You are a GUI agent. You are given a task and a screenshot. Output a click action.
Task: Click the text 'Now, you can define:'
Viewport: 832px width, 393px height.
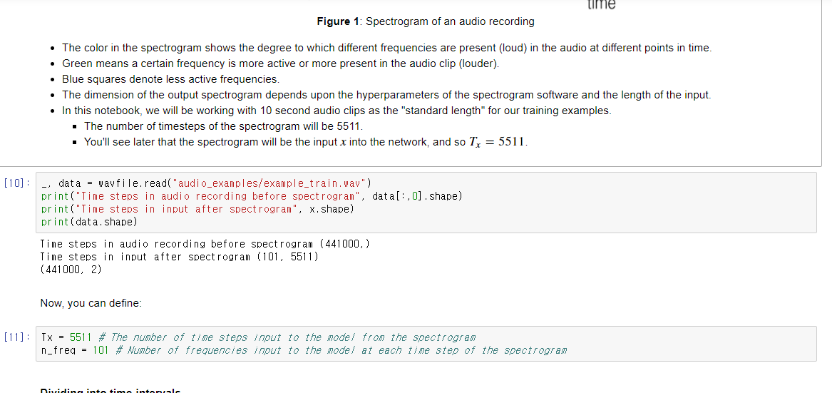pos(91,304)
